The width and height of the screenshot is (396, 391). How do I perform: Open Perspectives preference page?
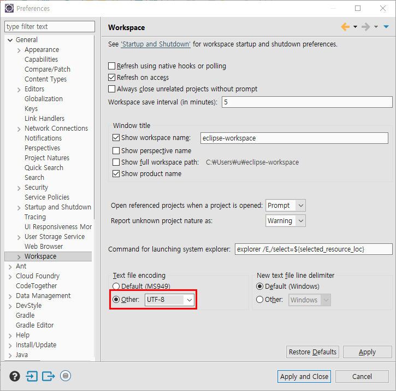pyautogui.click(x=42, y=148)
